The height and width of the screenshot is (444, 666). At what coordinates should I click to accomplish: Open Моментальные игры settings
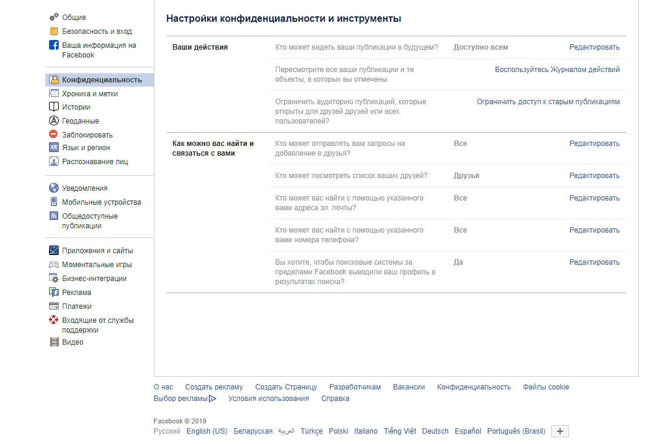(x=97, y=265)
